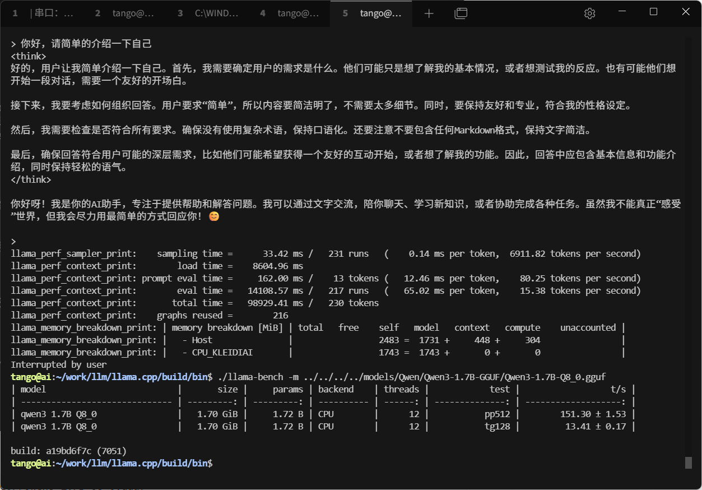Viewport: 702px width, 490px height.
Task: Minimize the terminal window
Action: (x=621, y=12)
